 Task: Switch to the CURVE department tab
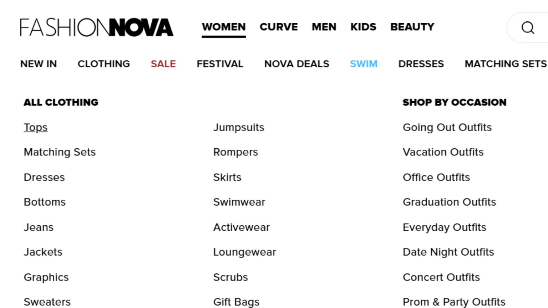tap(279, 27)
